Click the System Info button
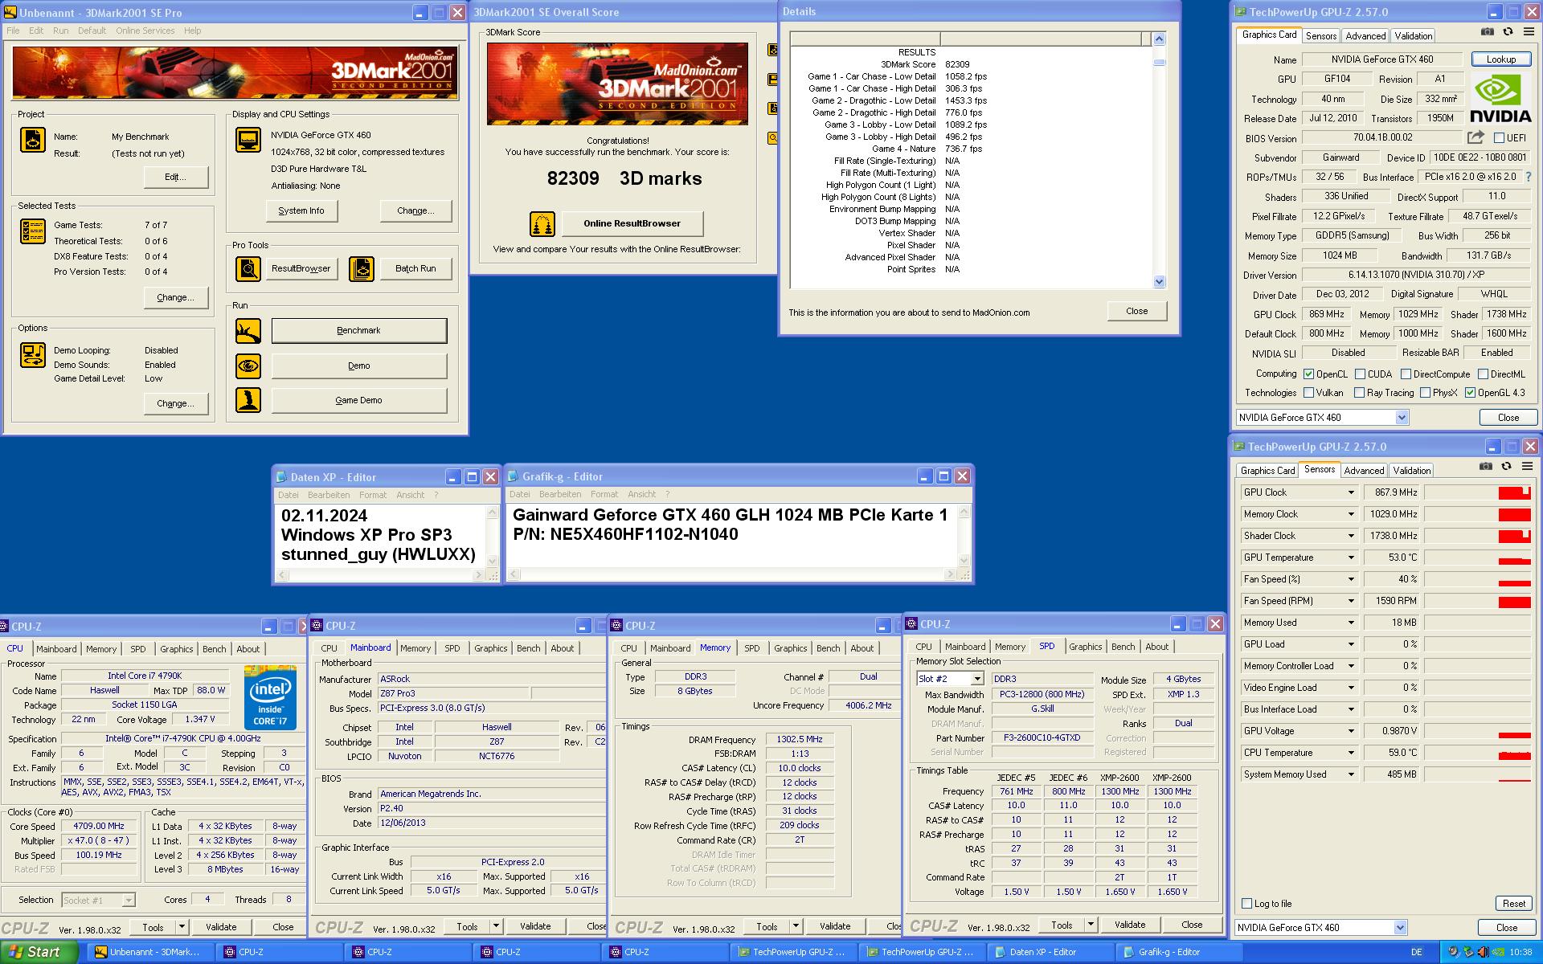 (301, 210)
